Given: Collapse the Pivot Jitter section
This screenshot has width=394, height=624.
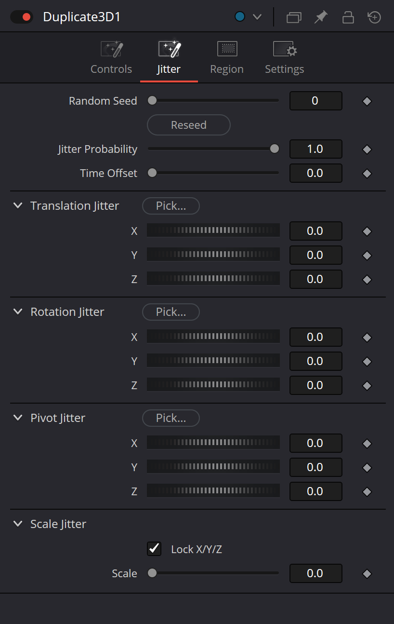Looking at the screenshot, I should 18,418.
